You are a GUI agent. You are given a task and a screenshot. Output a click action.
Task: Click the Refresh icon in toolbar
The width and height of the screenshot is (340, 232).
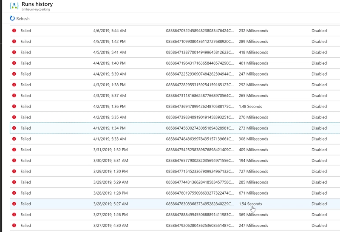[12, 19]
